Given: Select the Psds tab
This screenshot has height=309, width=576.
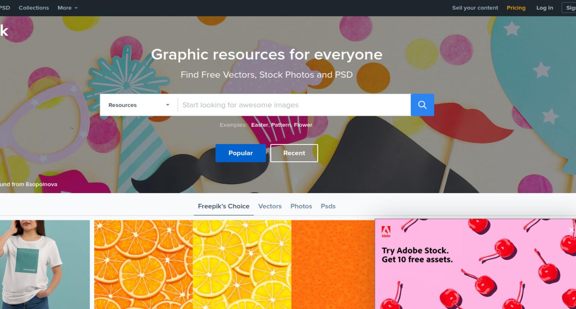Looking at the screenshot, I should point(328,206).
